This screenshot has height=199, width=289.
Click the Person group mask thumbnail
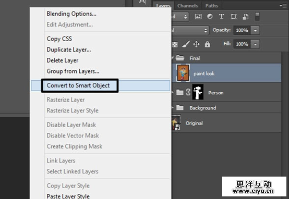tap(198, 92)
